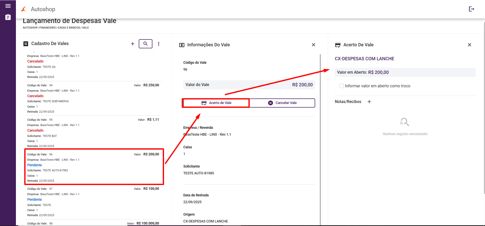
Task: Select cancelled vale code 95
Action: pos(94,133)
